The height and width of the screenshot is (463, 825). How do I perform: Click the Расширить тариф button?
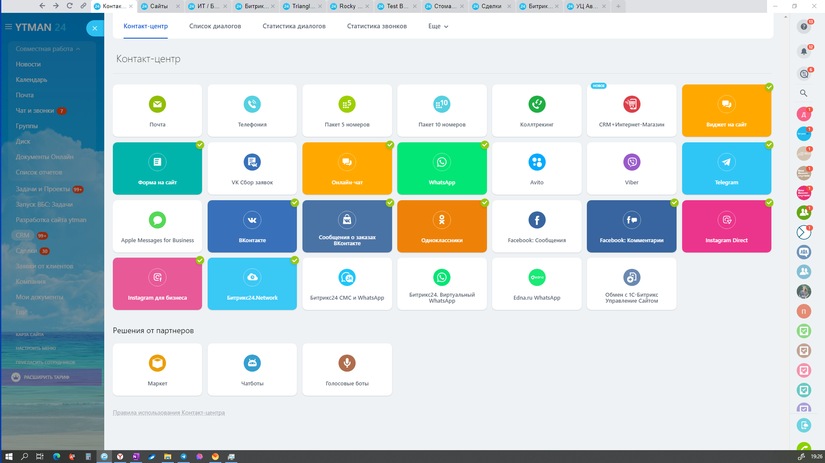pos(46,377)
